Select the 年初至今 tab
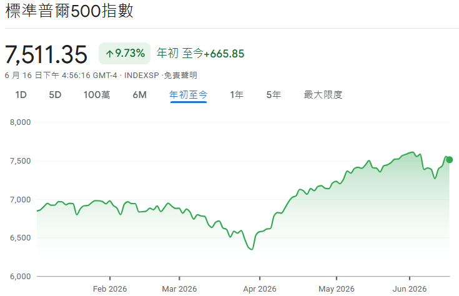The height and width of the screenshot is (296, 459). (188, 95)
